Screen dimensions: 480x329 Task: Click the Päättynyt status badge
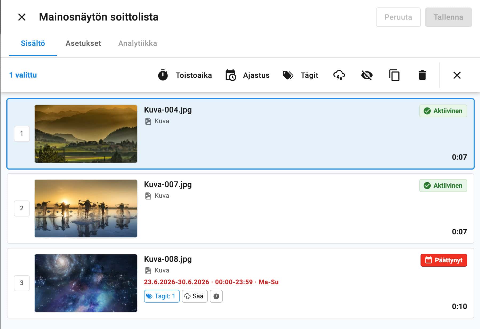[444, 260]
